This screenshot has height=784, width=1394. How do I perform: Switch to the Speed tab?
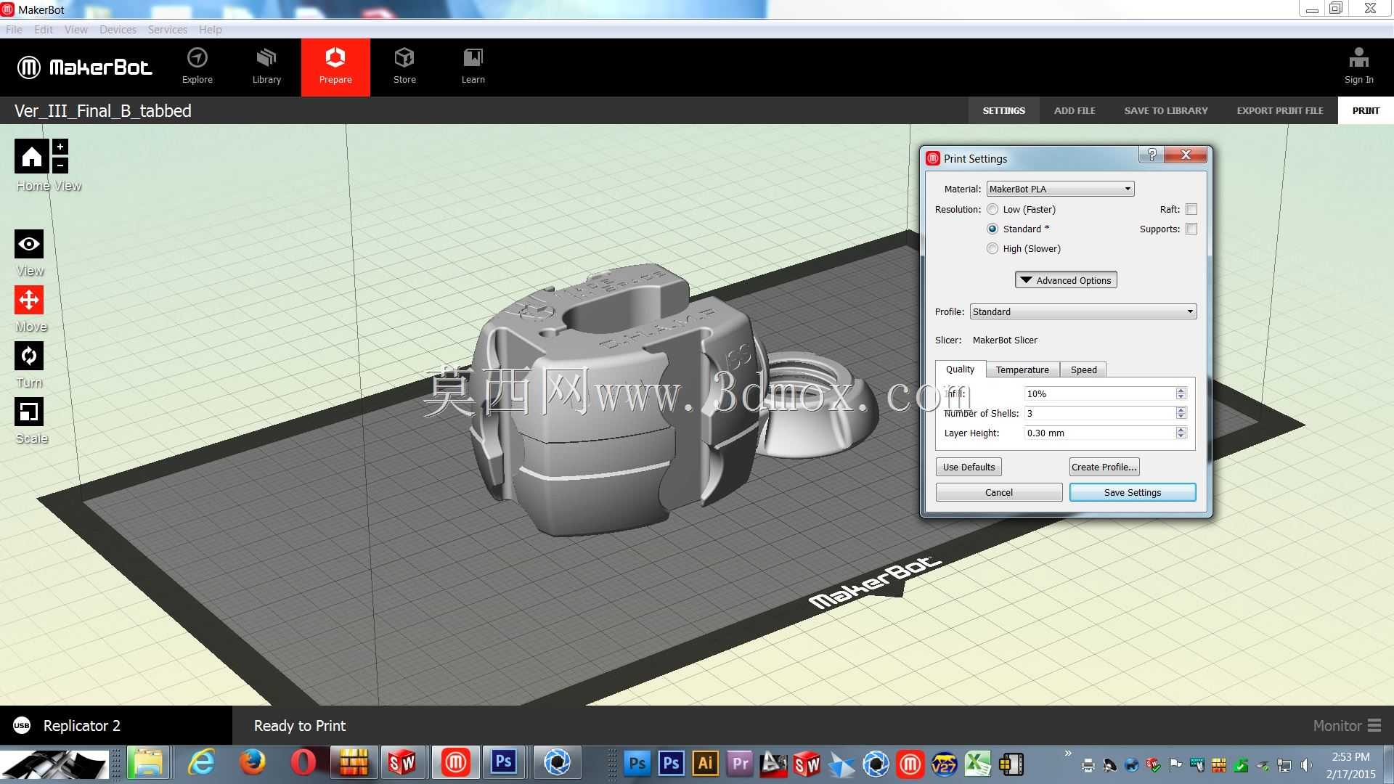point(1083,370)
